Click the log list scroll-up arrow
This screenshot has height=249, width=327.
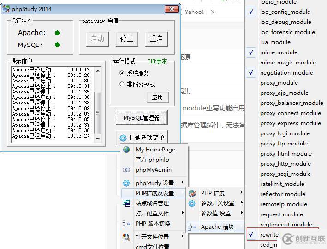[98, 71]
